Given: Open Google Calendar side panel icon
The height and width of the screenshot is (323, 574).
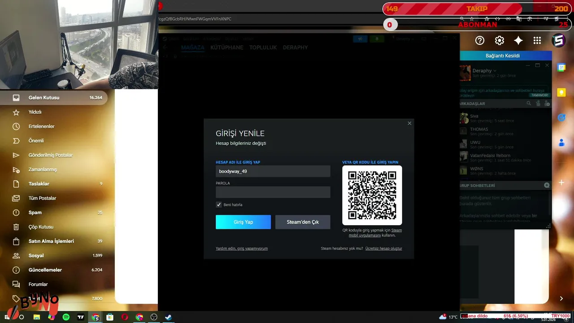Looking at the screenshot, I should [561, 67].
